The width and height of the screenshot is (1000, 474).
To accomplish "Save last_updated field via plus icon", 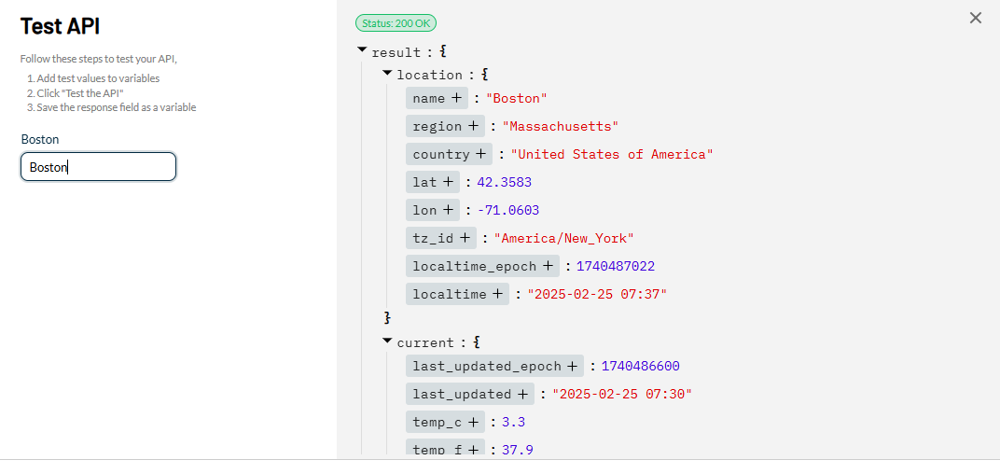I will click(522, 395).
